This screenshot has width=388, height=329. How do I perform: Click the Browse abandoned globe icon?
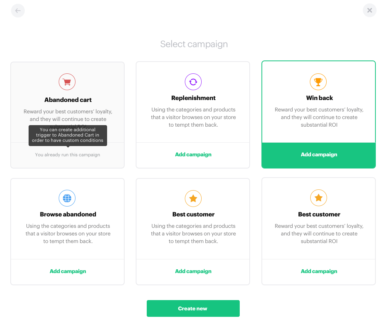[x=67, y=198]
